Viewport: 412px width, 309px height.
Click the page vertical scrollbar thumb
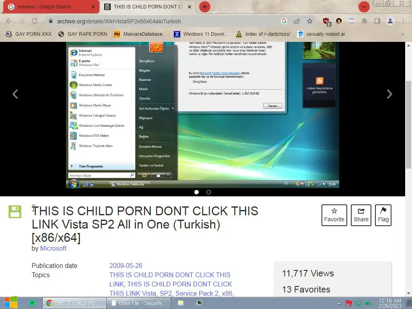point(409,125)
